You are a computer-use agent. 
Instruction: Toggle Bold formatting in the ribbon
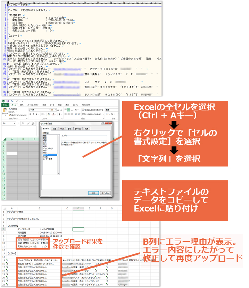coord(30,114)
